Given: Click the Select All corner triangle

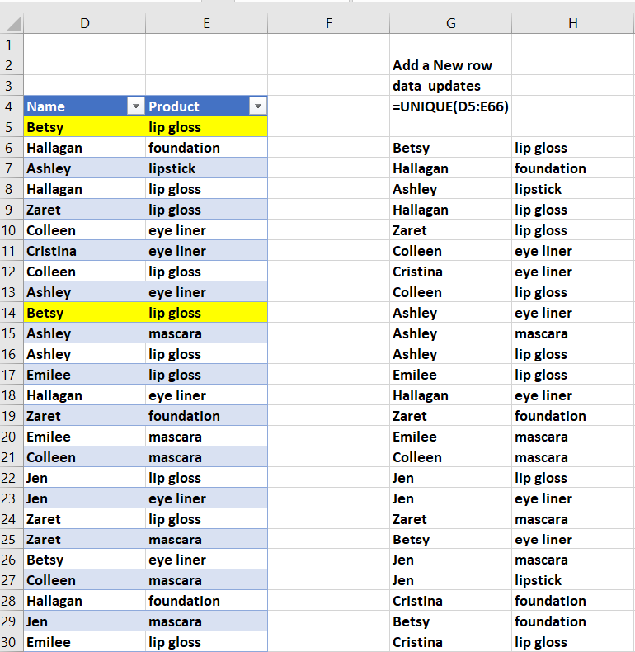Looking at the screenshot, I should tap(12, 24).
